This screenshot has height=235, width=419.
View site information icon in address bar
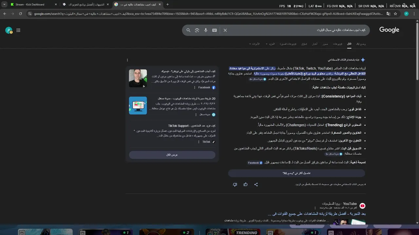tap(30, 14)
